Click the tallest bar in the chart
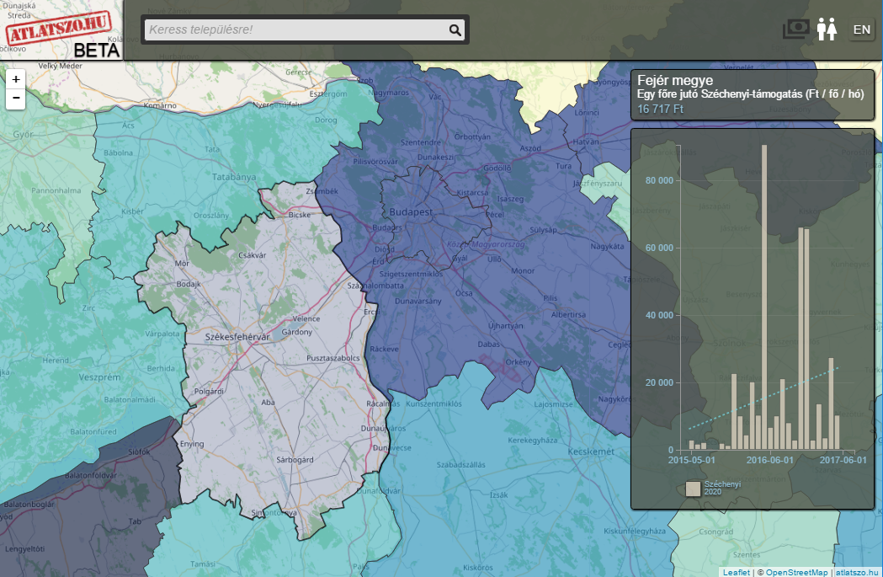883x577 pixels. click(x=764, y=297)
